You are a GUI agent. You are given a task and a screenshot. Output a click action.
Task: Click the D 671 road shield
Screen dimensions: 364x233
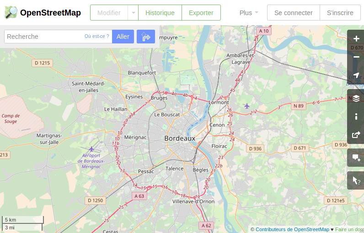(x=300, y=148)
